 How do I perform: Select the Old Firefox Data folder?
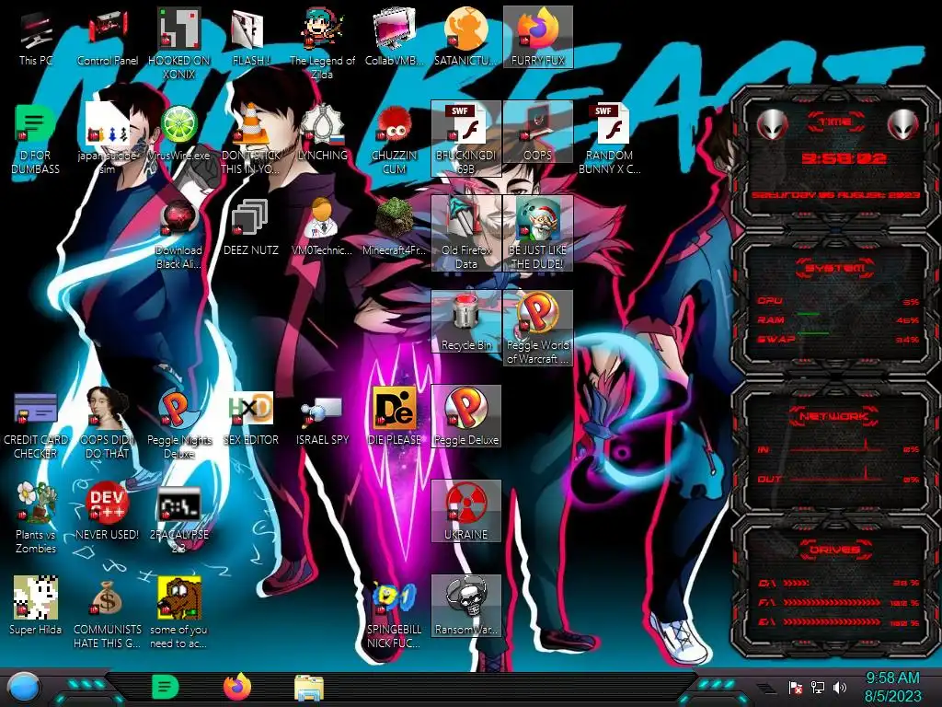466,233
